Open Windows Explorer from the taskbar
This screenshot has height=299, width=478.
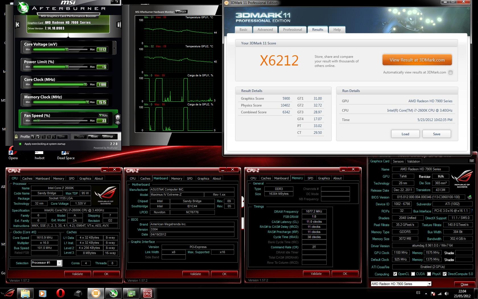[25, 293]
